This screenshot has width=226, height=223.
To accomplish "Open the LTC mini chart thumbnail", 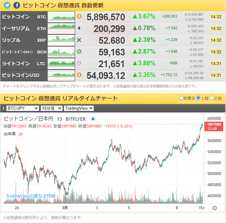I will pyautogui.click(x=61, y=64).
